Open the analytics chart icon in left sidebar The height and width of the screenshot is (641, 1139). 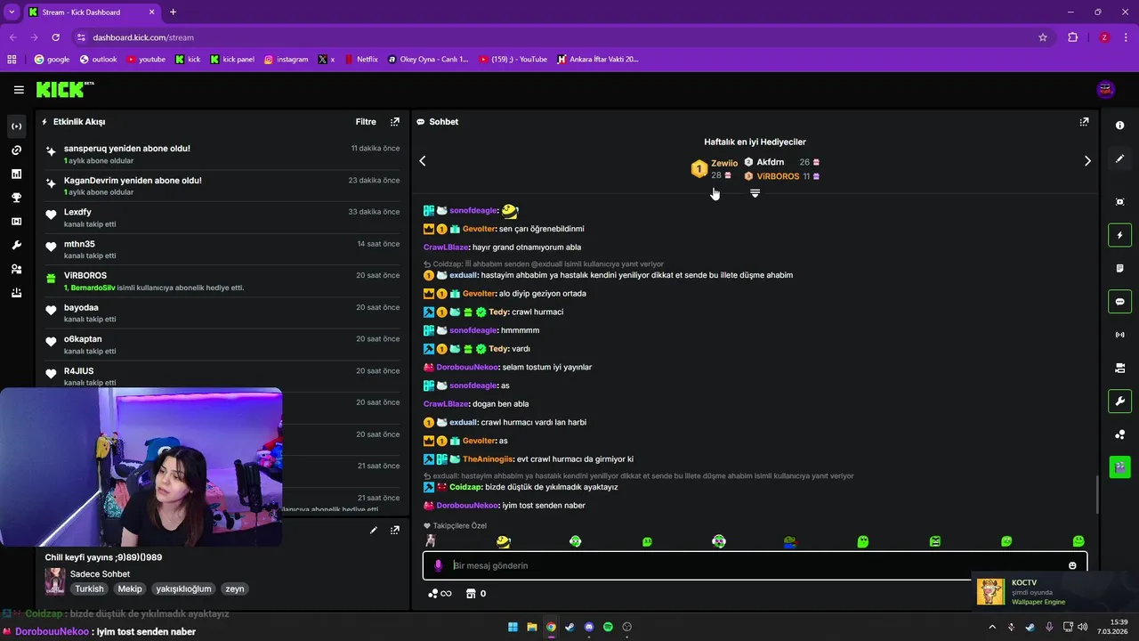point(16,174)
